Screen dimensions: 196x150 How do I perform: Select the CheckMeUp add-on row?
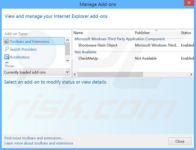point(88,58)
